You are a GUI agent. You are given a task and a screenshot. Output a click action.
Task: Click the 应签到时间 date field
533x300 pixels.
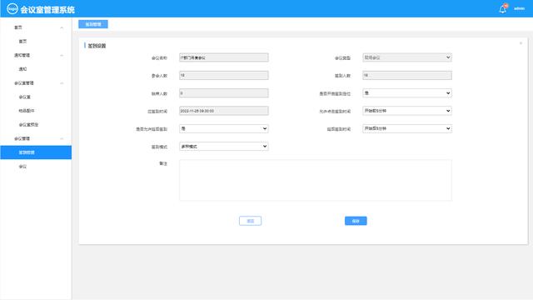coord(224,111)
